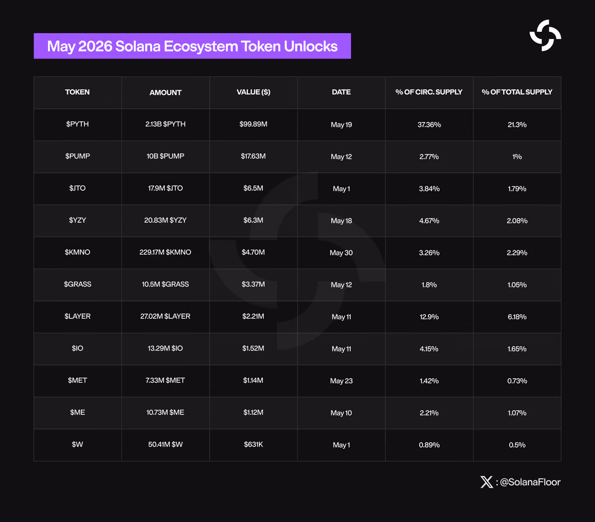The image size is (595, 522).
Task: Click the 2.13B $PYTH amount
Action: click(x=166, y=124)
